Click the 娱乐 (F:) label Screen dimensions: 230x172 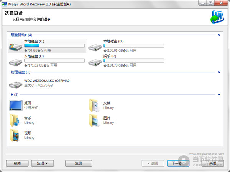(x=110, y=56)
